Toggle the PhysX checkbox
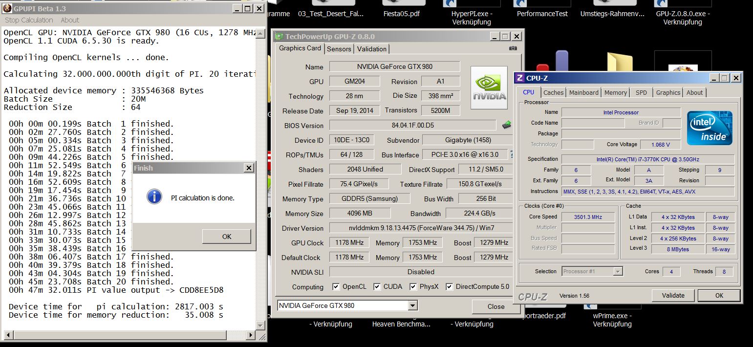Viewport: 753px width, 347px height. (413, 287)
